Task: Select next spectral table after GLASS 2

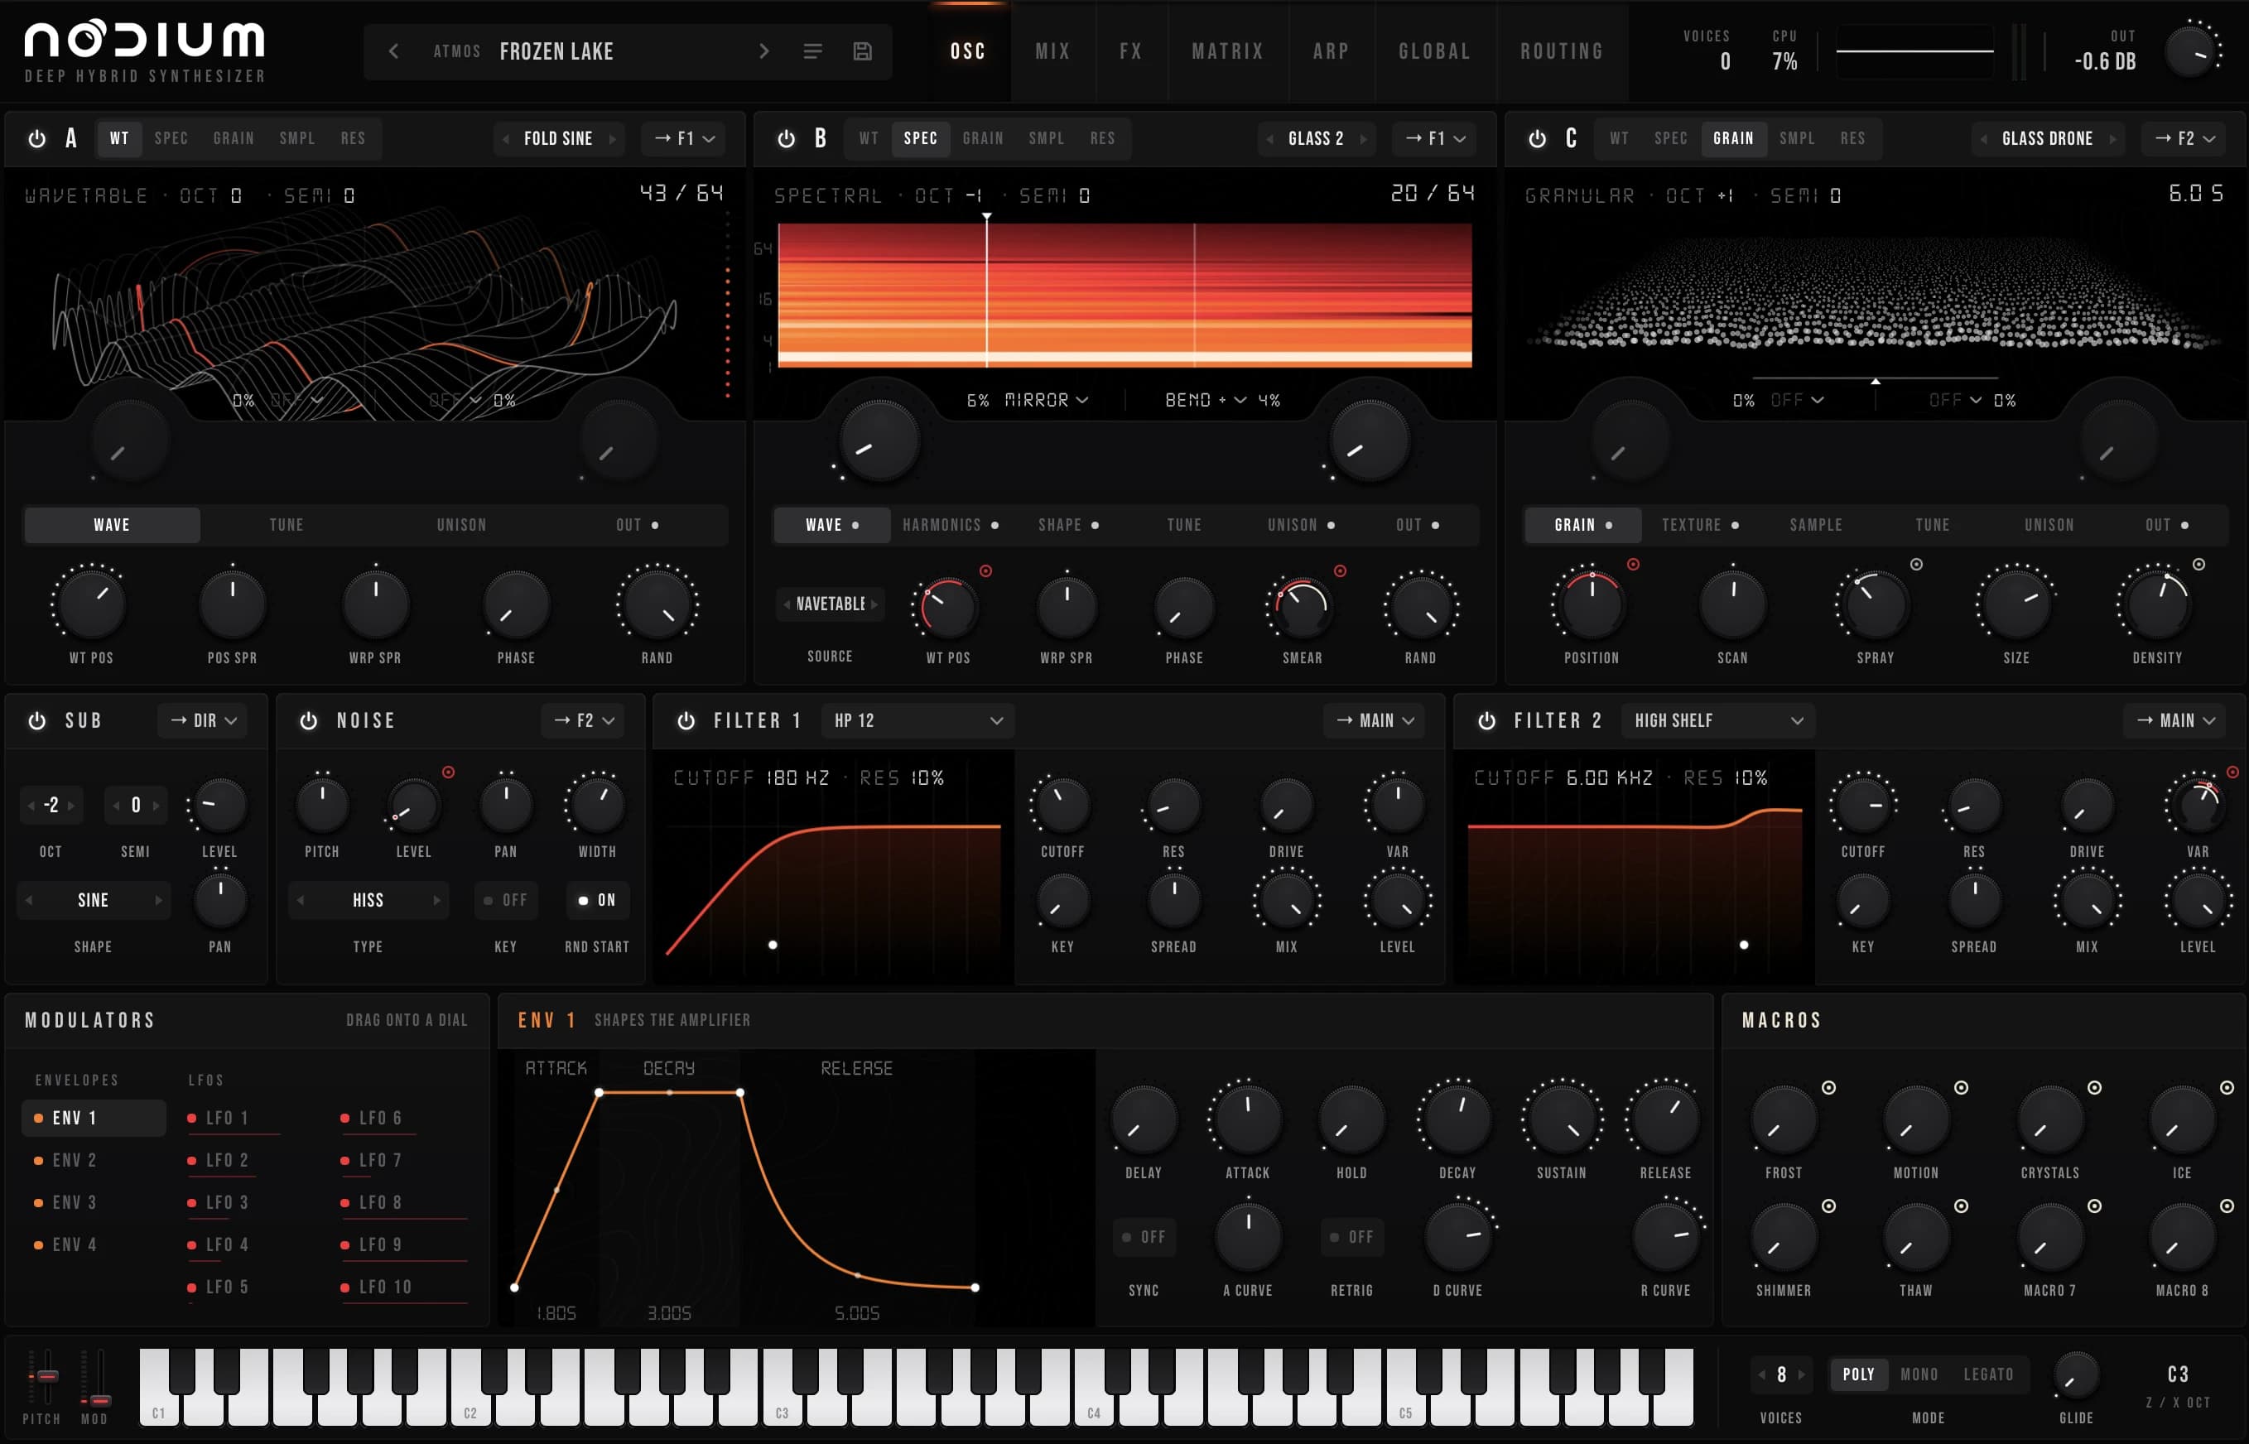Action: [x=1363, y=139]
